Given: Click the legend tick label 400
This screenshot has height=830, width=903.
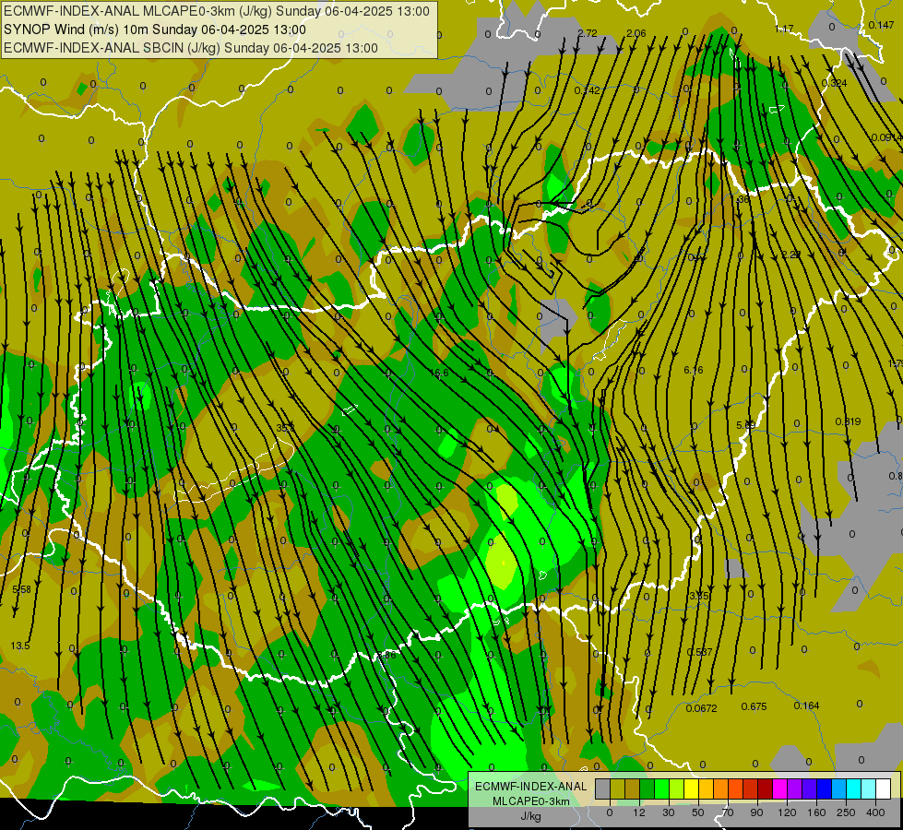Looking at the screenshot, I should [x=875, y=812].
